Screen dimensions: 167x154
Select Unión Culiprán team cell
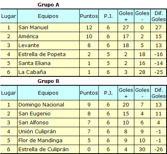[48, 132]
